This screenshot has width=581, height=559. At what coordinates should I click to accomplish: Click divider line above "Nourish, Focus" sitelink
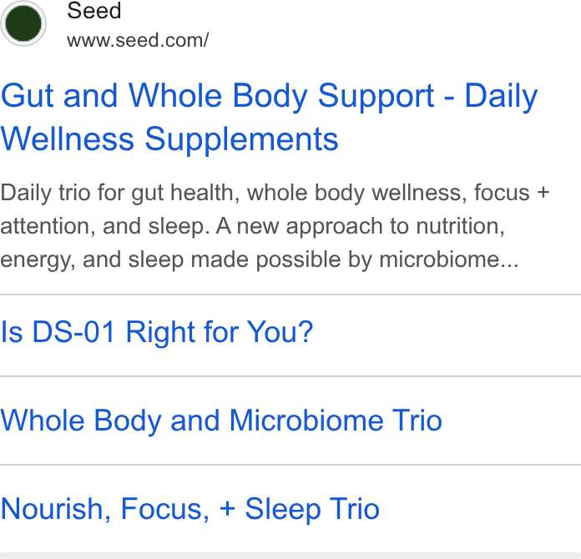click(290, 465)
